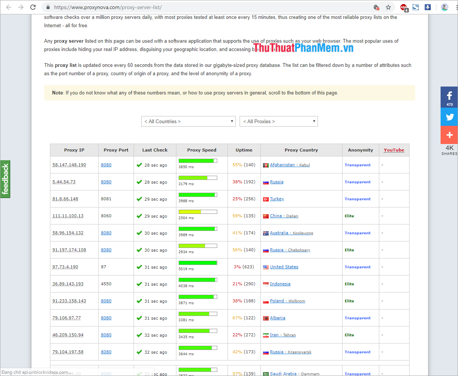
Task: Open the Albania country link
Action: [x=277, y=318]
